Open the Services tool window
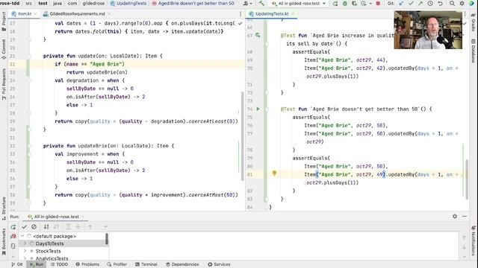Image resolution: width=478 pixels, height=268 pixels. click(219, 264)
